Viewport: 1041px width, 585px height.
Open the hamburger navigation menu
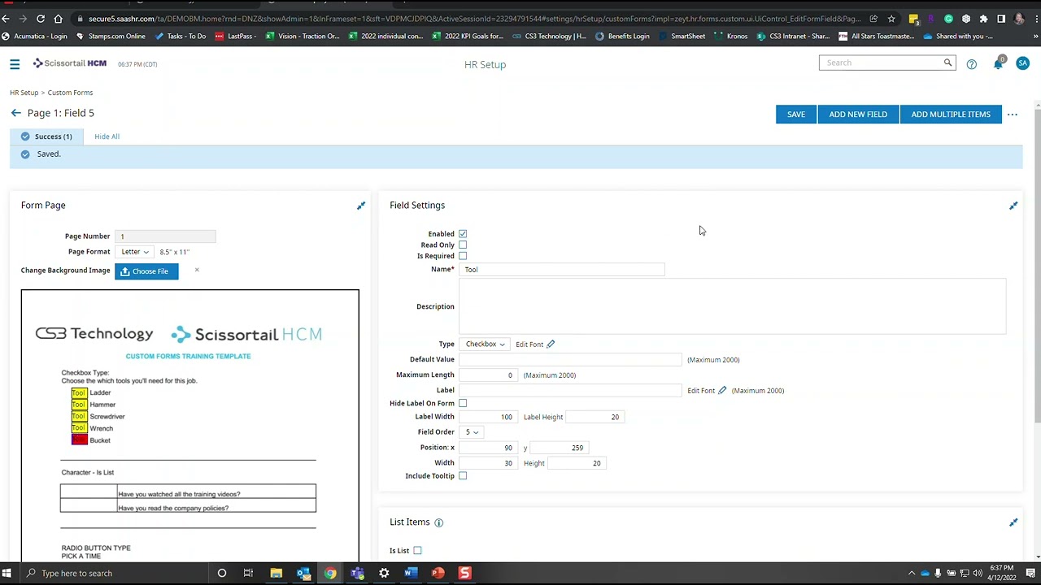tap(15, 64)
